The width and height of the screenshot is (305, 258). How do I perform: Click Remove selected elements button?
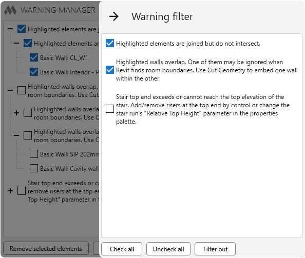click(46, 248)
